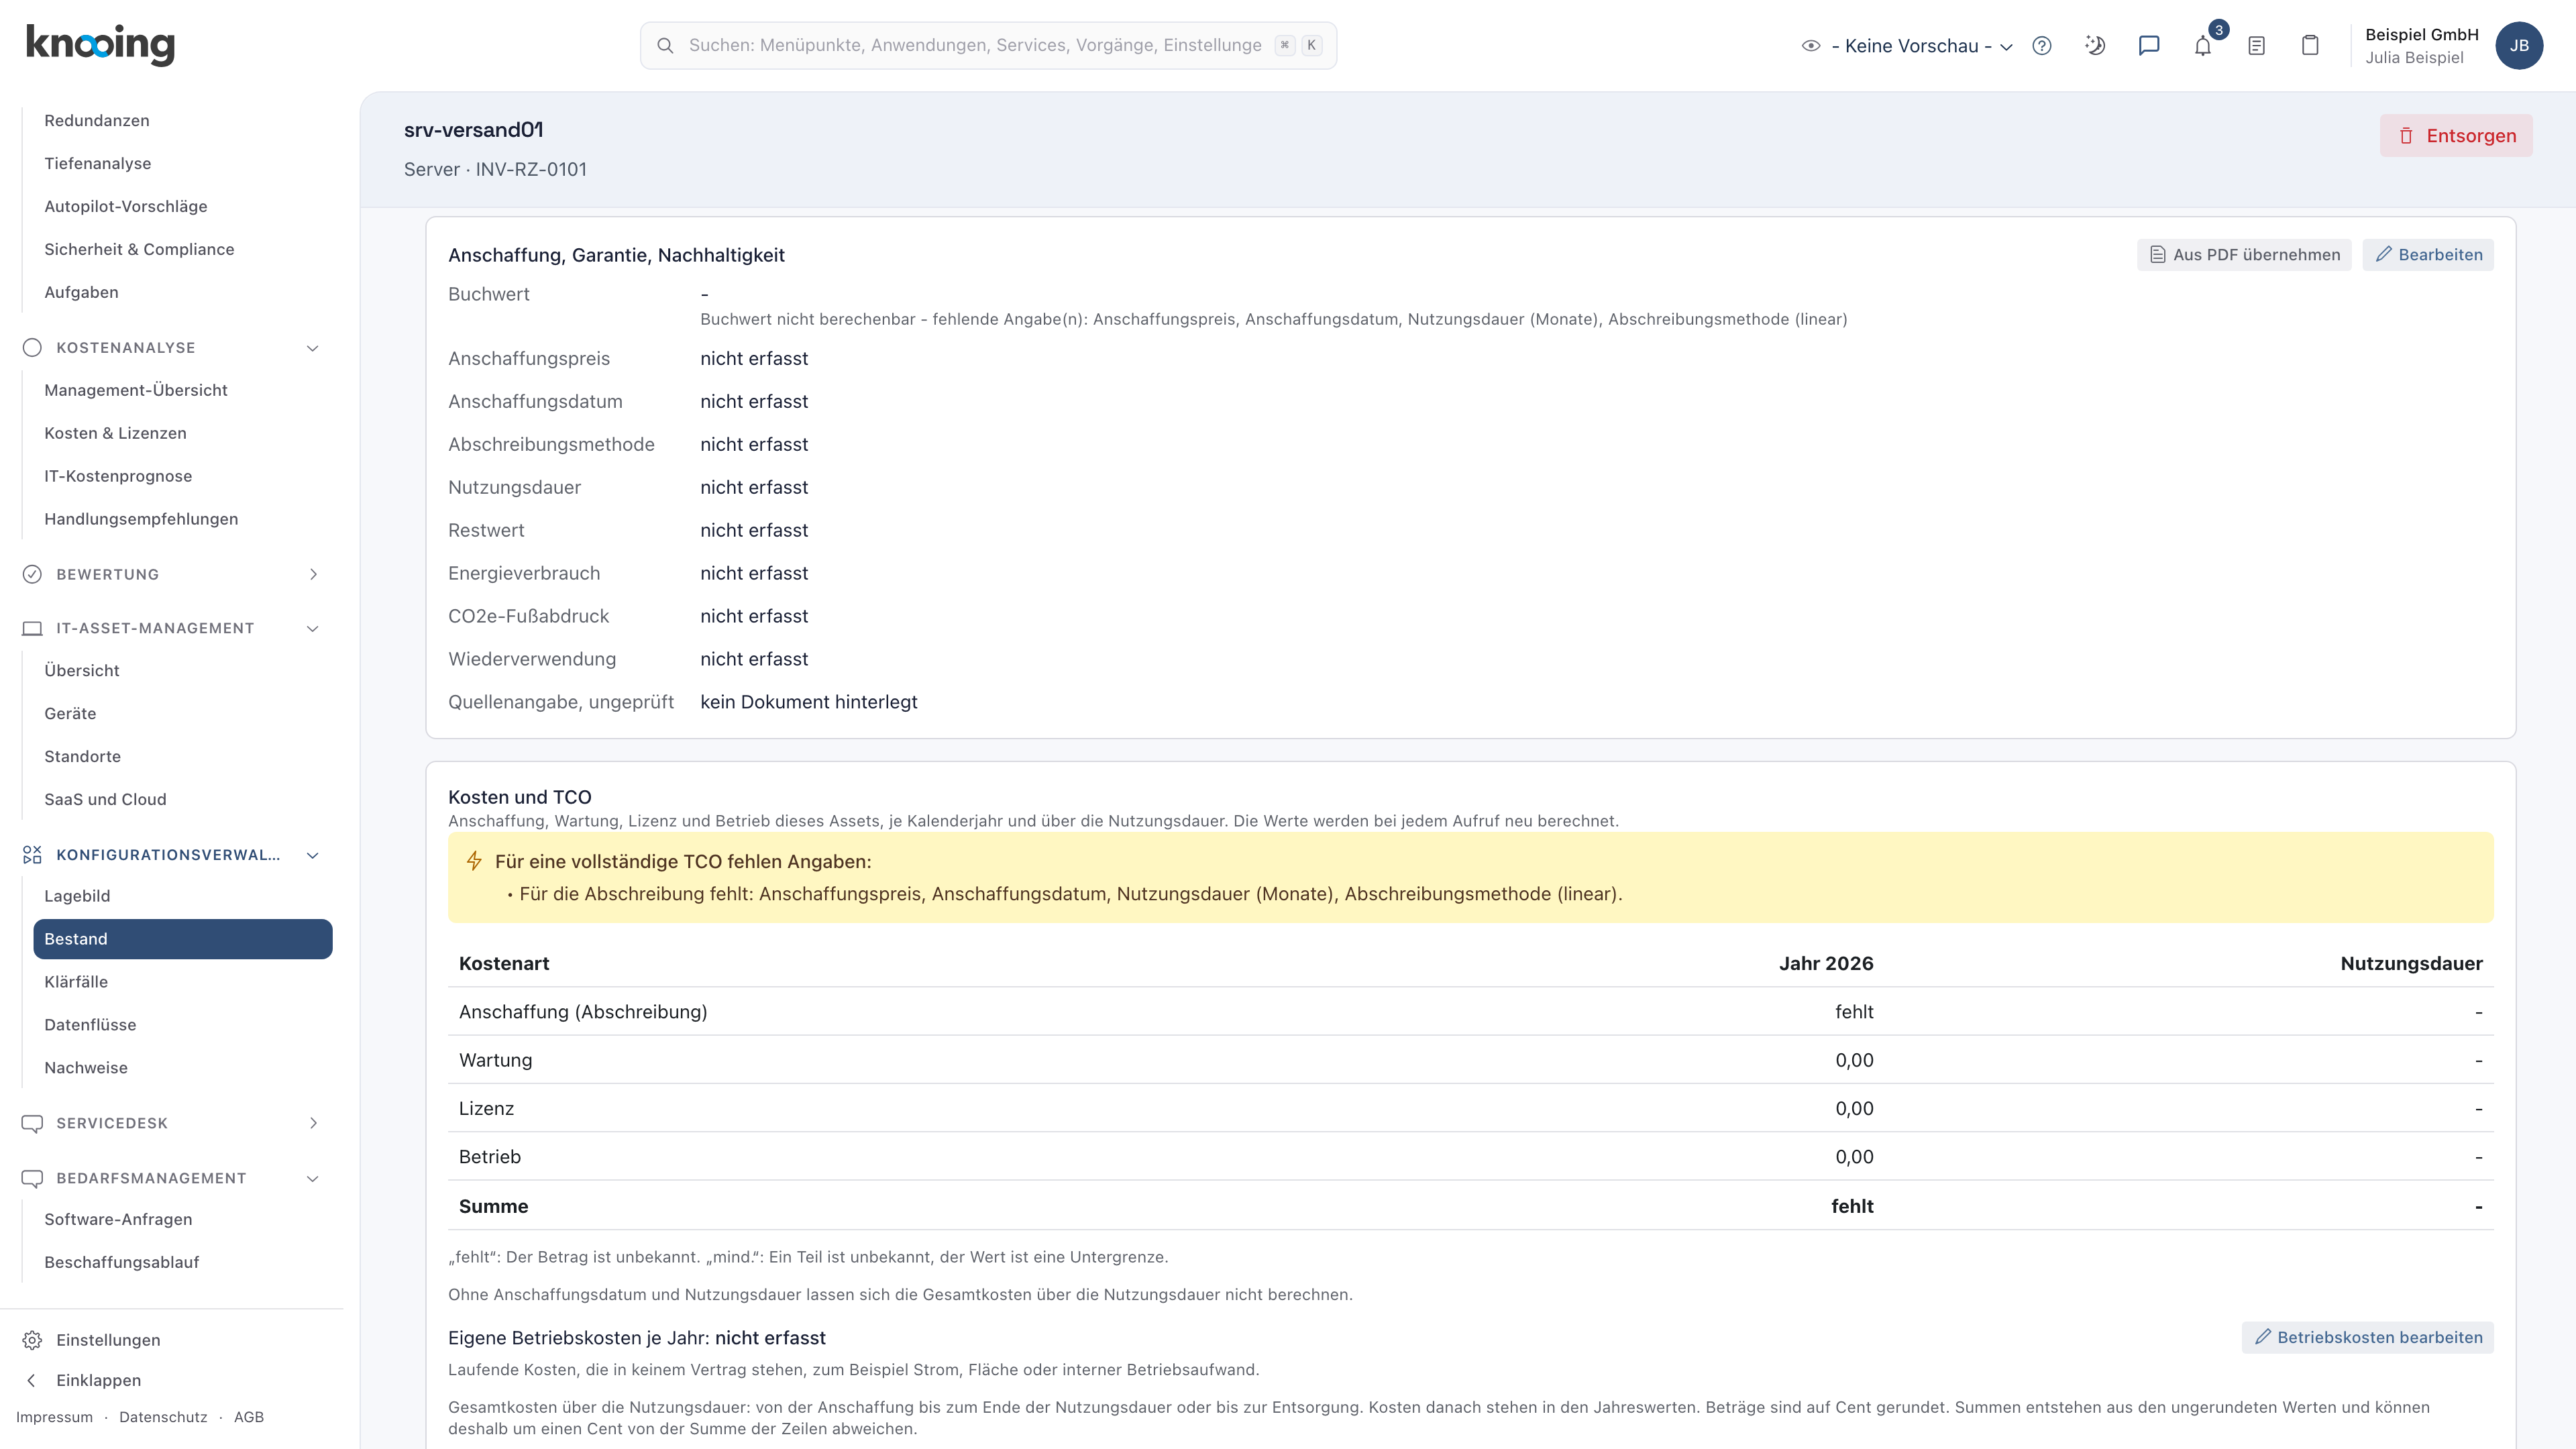Collapse the Bedarfsmanagement section chevron
This screenshot has width=2576, height=1449.
313,1178
